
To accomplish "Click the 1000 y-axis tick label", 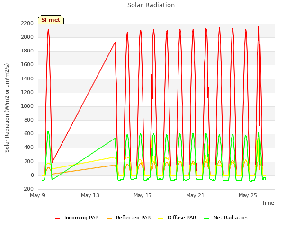I will tap(27, 106).
